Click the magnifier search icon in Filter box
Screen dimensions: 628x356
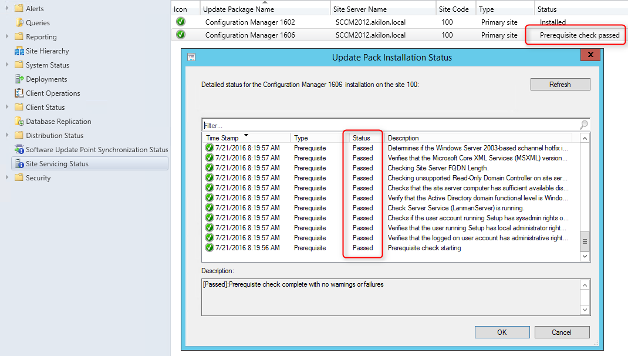coord(584,125)
